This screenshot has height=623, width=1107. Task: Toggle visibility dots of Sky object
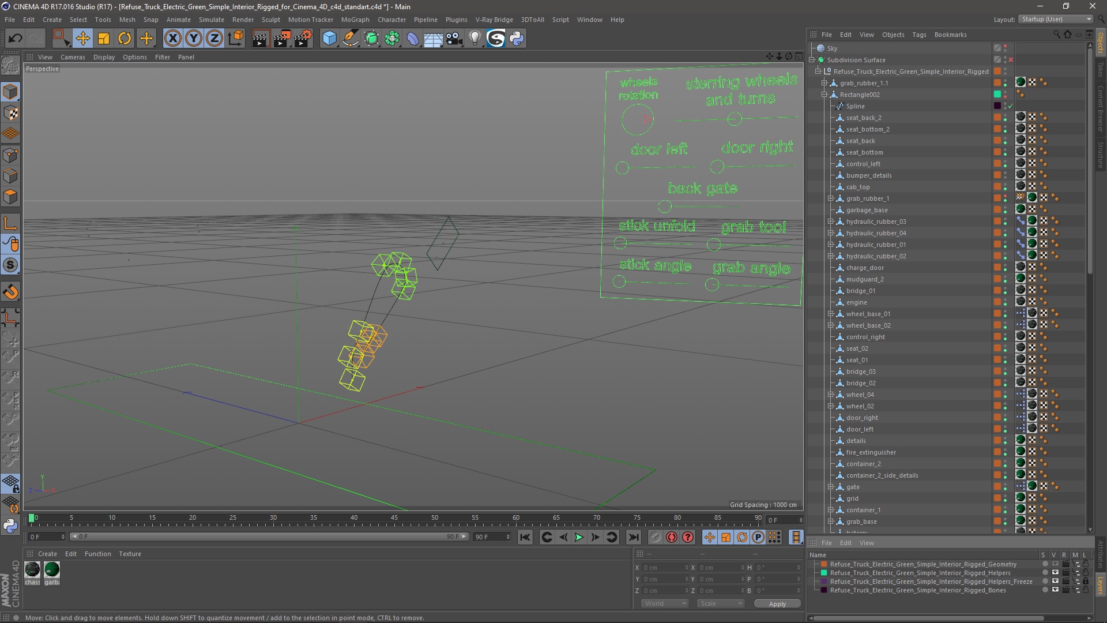(x=1006, y=48)
